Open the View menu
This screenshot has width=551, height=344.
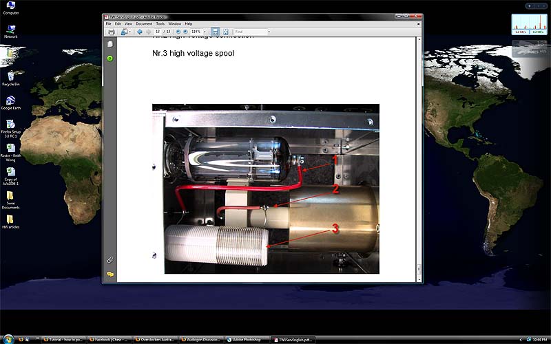coord(128,24)
